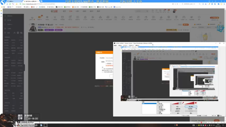Toggle the first 图片源 source checkbox in OBS

[x=158, y=104]
